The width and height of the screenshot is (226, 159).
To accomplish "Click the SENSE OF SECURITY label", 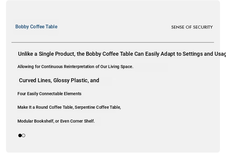I will [x=192, y=27].
